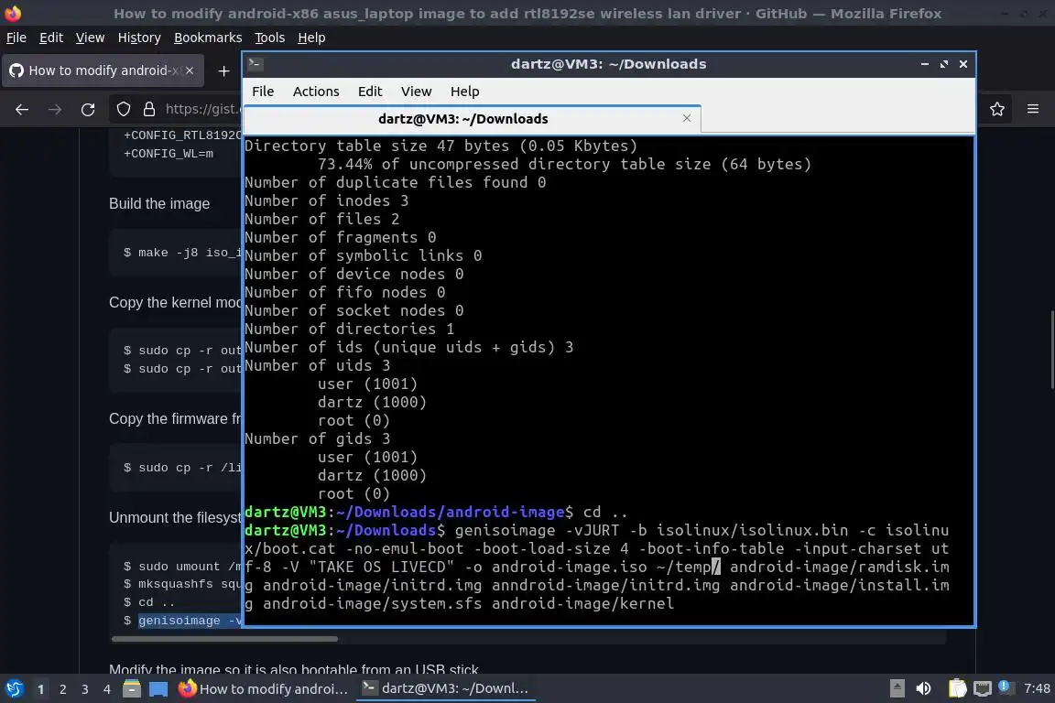The width and height of the screenshot is (1055, 703).
Task: Open the Lubuntu application menu icon
Action: click(x=14, y=688)
